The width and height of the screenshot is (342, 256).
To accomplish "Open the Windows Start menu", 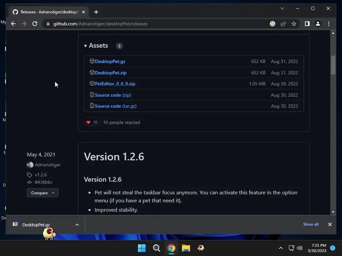I will (x=142, y=248).
